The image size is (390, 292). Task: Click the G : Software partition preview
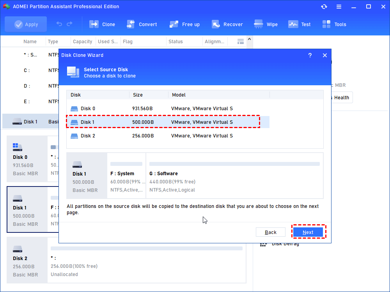click(234, 176)
